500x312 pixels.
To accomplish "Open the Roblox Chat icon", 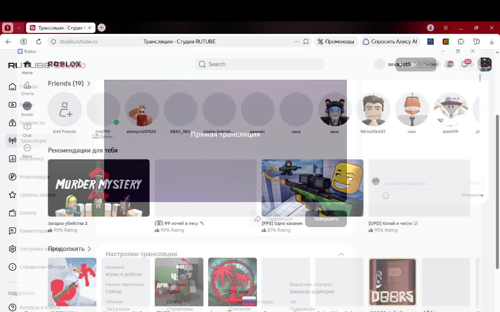I will pyautogui.click(x=27, y=127).
